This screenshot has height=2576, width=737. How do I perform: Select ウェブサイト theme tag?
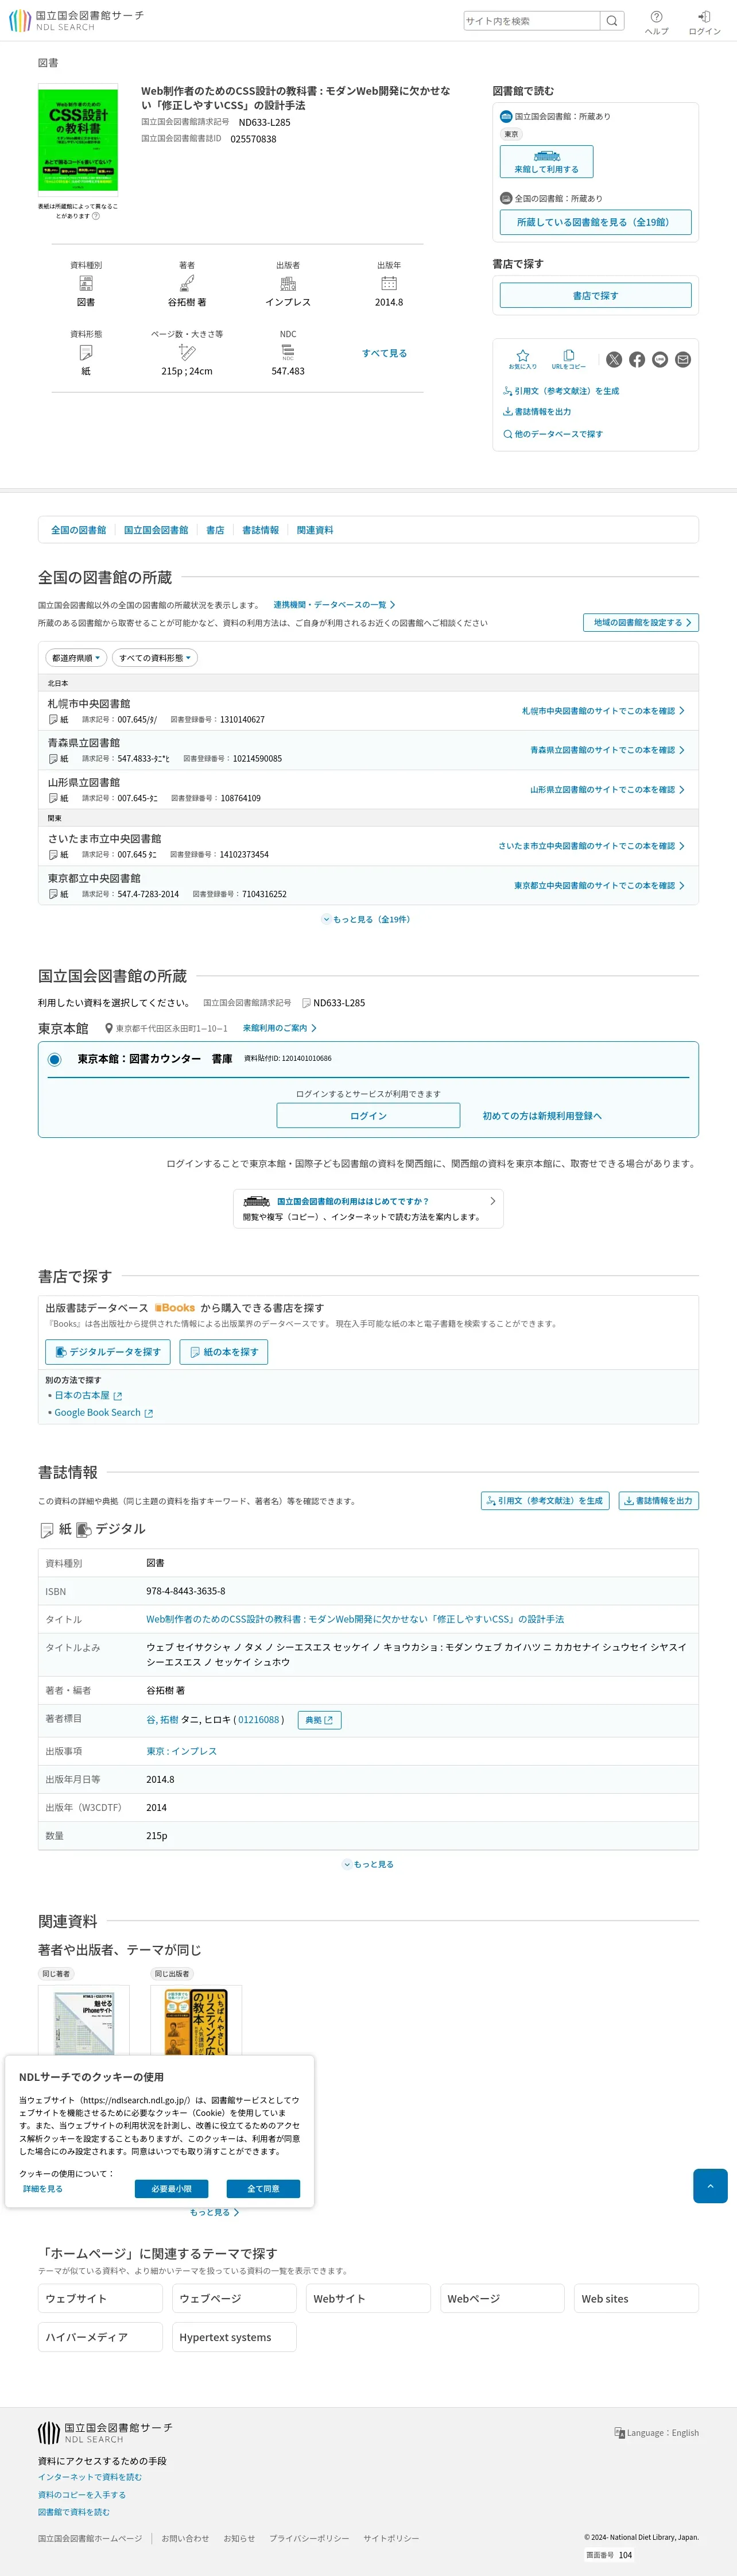click(100, 2298)
